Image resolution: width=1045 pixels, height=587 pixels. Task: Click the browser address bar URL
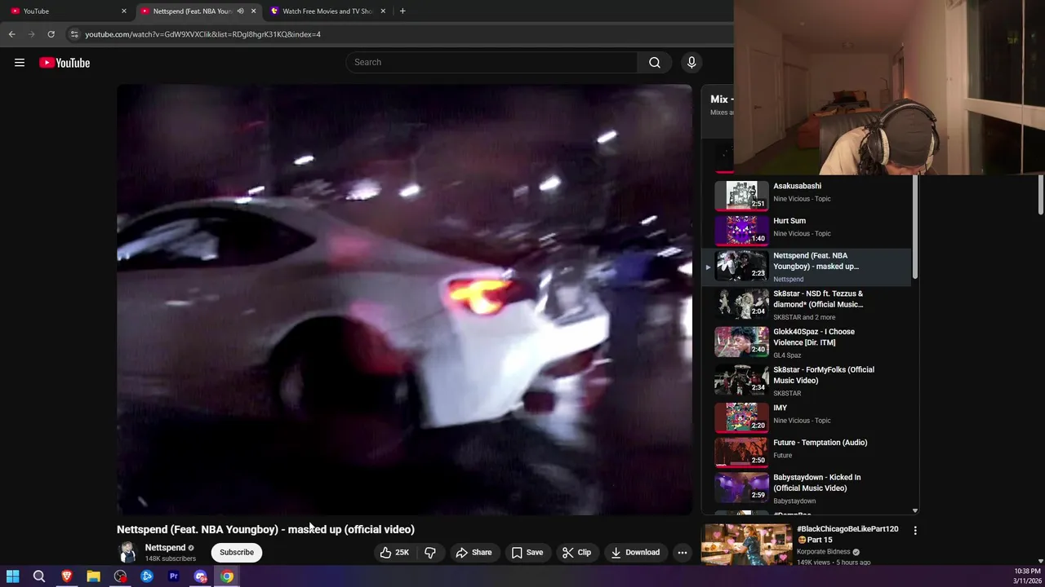[x=202, y=34]
